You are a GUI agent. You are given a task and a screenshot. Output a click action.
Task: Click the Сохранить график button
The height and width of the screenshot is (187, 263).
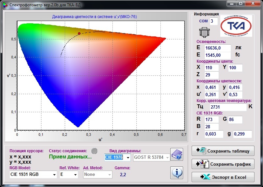click(x=223, y=164)
